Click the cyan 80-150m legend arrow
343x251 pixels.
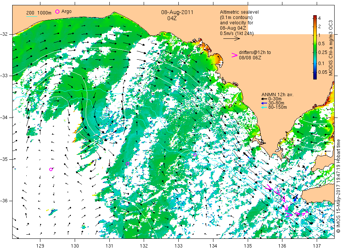264,107
